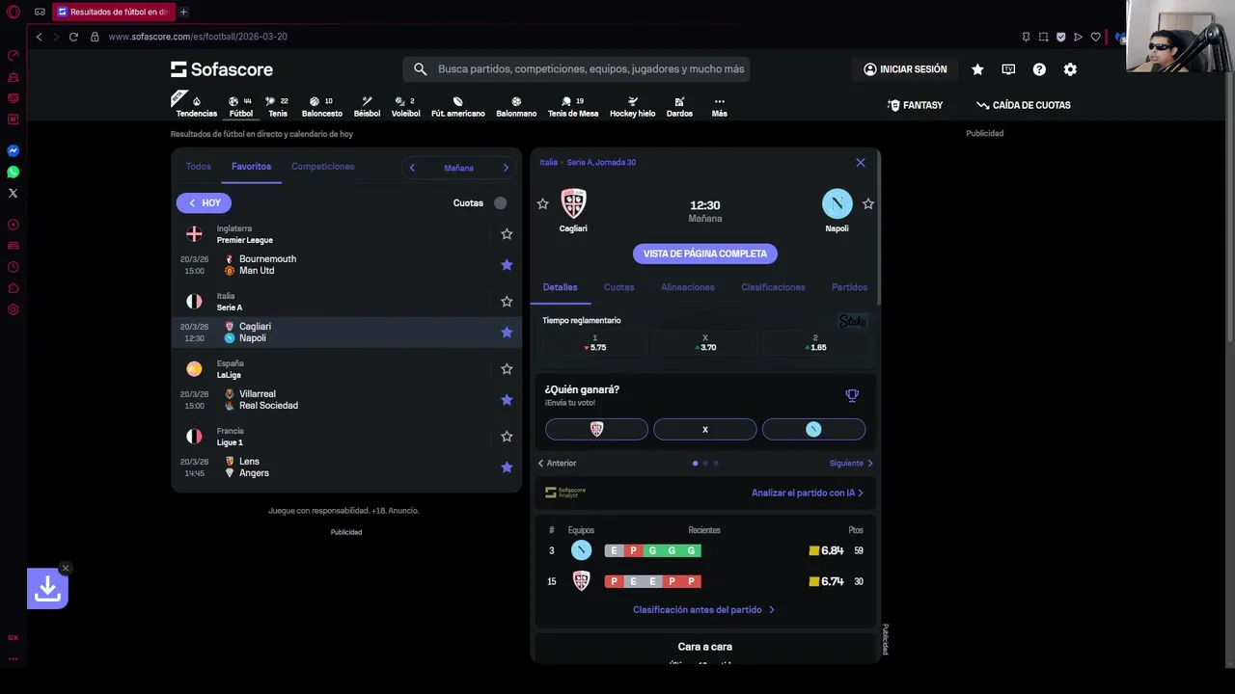
Task: Open the Tenis sport icon
Action: point(278,106)
